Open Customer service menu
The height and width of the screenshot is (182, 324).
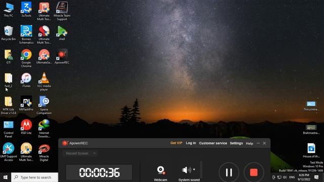click(213, 143)
